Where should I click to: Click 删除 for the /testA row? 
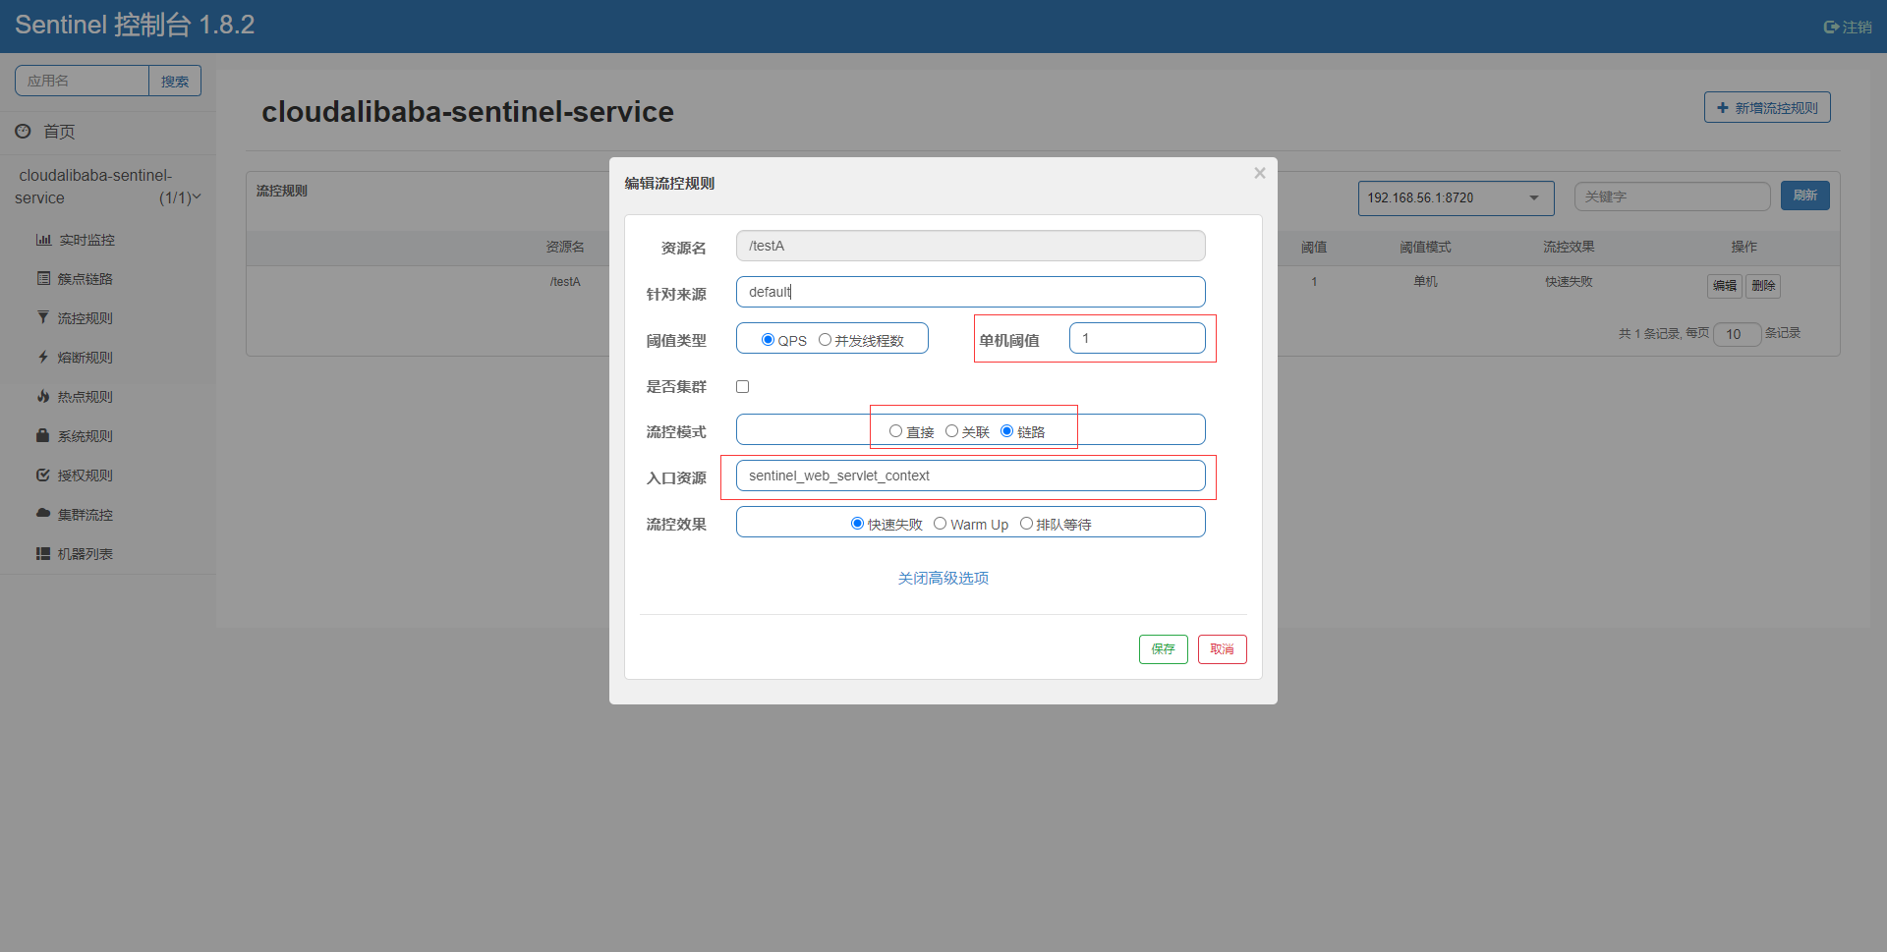pyautogui.click(x=1764, y=286)
